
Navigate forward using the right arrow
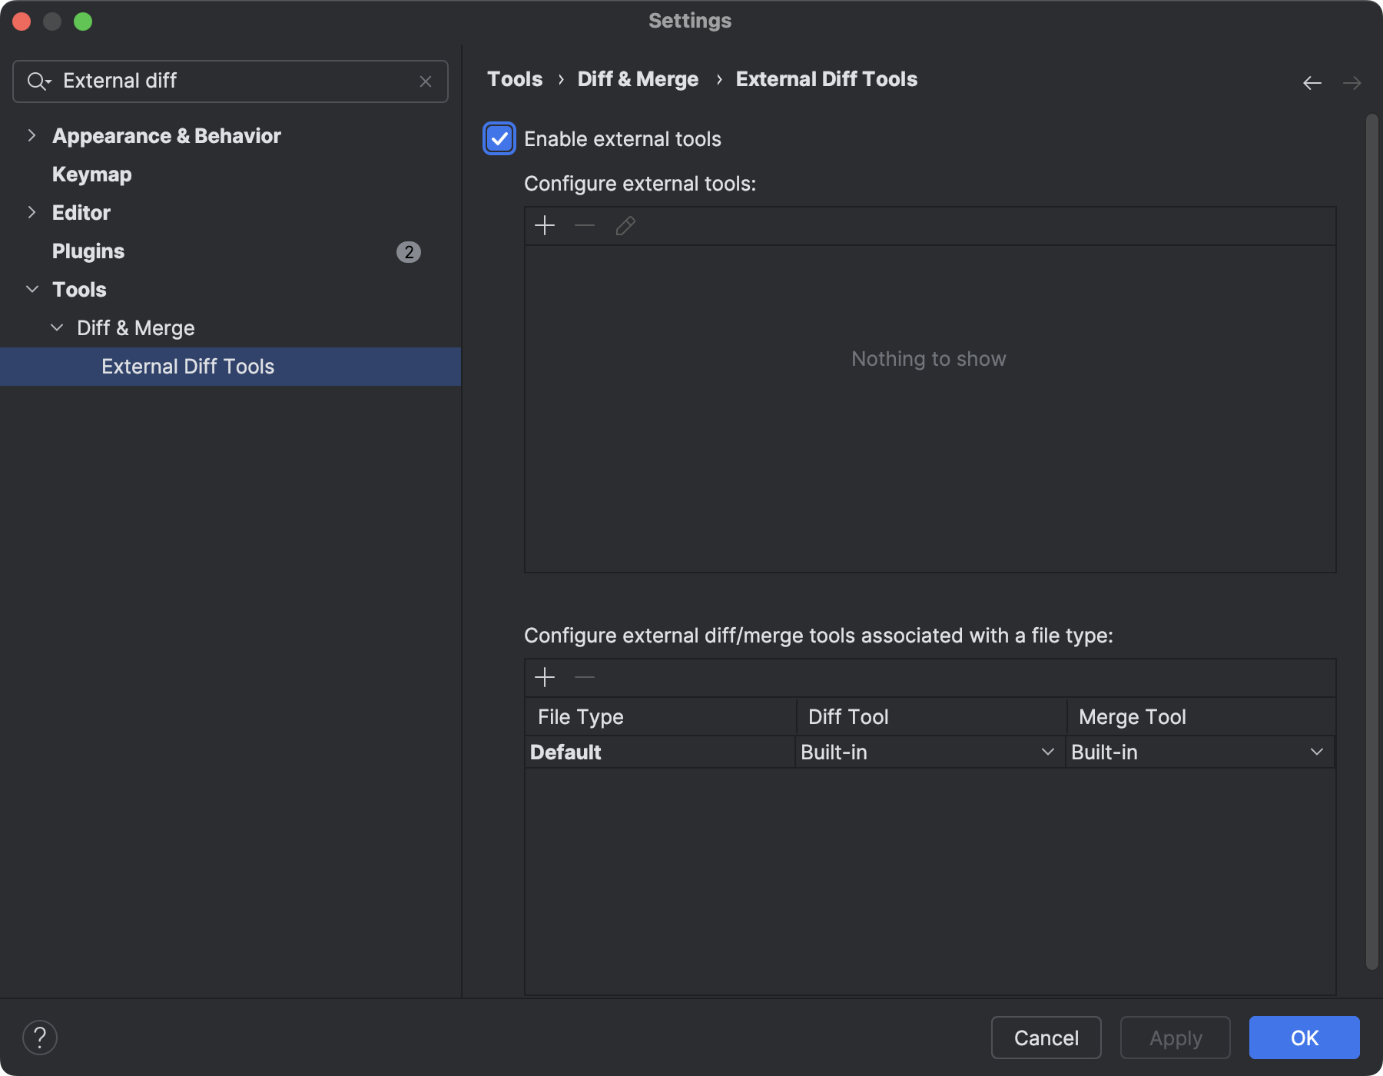coord(1352,82)
